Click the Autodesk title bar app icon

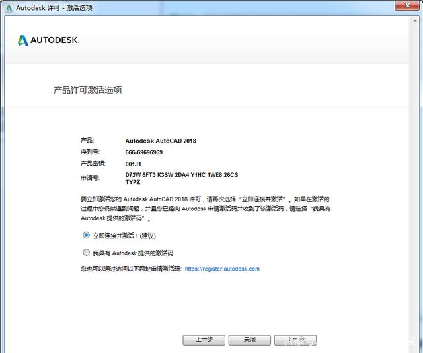pyautogui.click(x=9, y=8)
